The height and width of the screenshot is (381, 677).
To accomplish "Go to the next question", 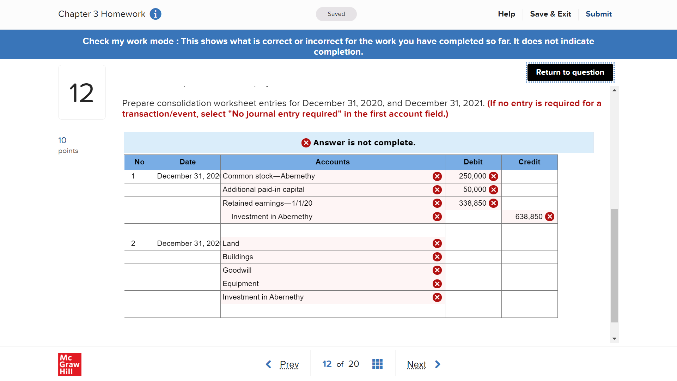I will click(423, 364).
